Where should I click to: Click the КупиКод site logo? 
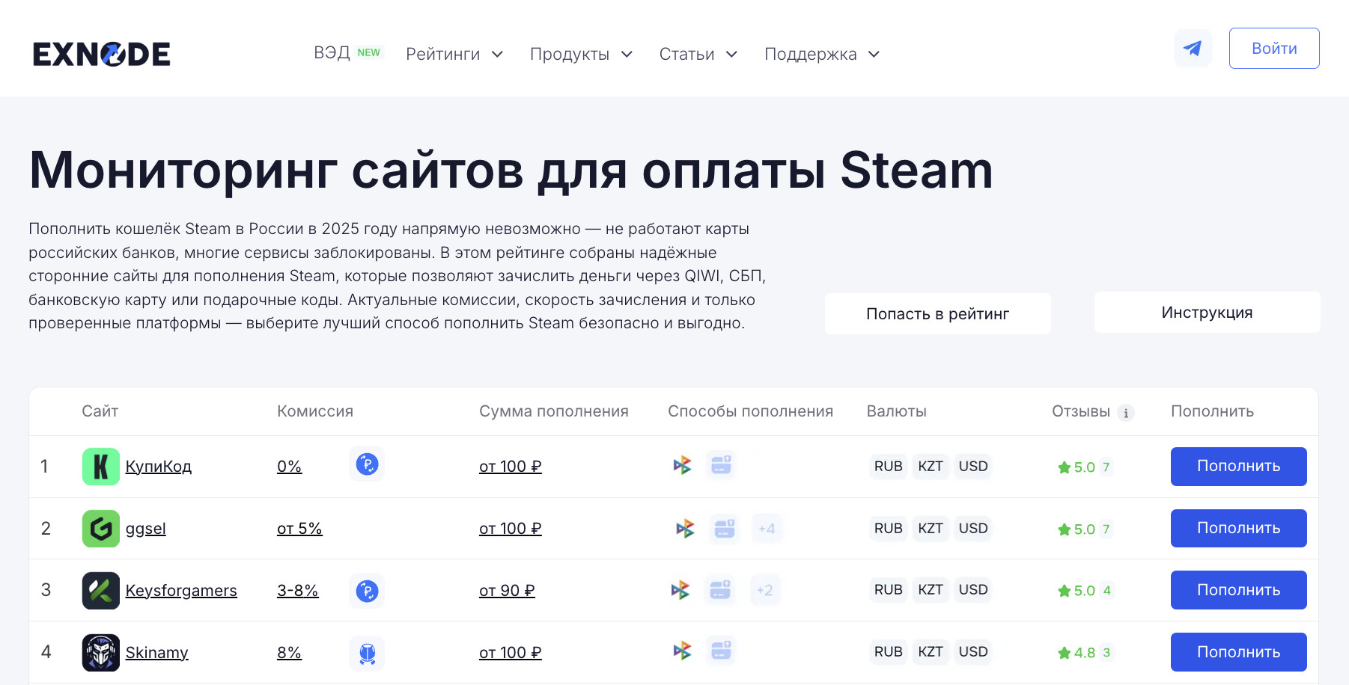coord(101,467)
